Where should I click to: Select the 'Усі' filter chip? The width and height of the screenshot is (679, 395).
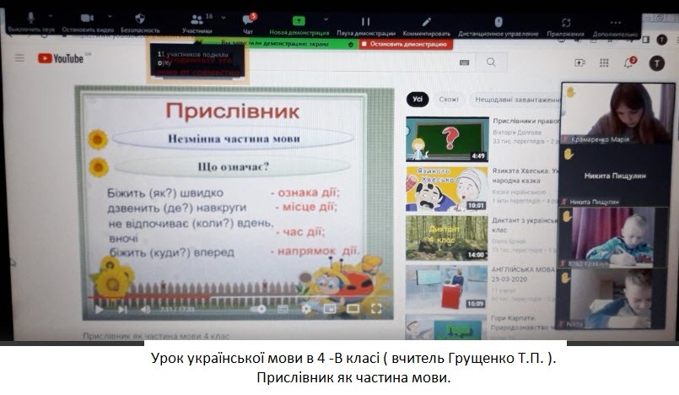(x=417, y=100)
